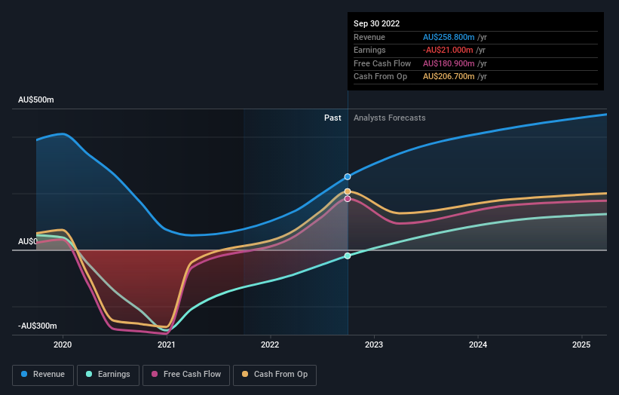Click the 2023 x-axis label
Viewport: 619px width, 395px height.
pos(374,345)
